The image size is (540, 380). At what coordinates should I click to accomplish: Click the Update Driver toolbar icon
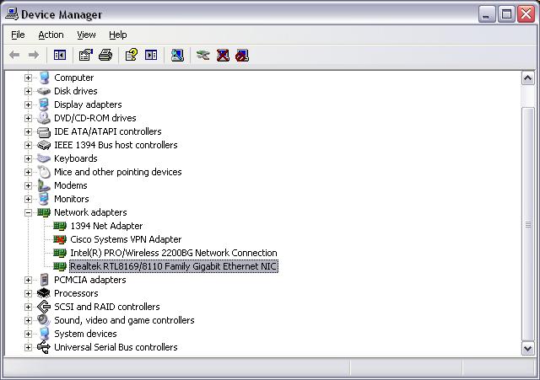point(203,55)
